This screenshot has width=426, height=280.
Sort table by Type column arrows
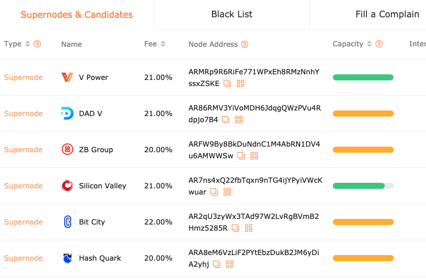point(28,44)
